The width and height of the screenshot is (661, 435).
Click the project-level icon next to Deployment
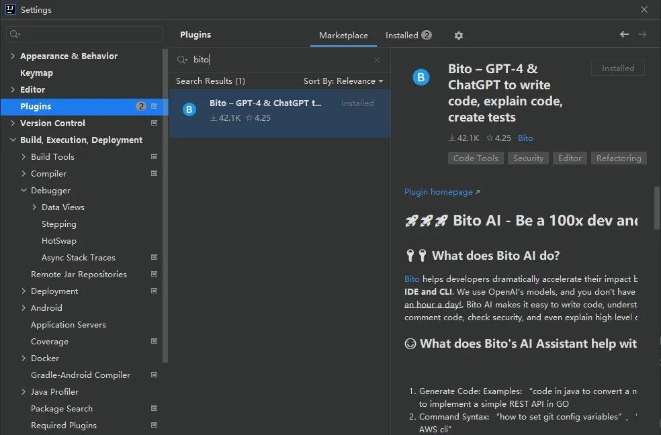point(155,291)
